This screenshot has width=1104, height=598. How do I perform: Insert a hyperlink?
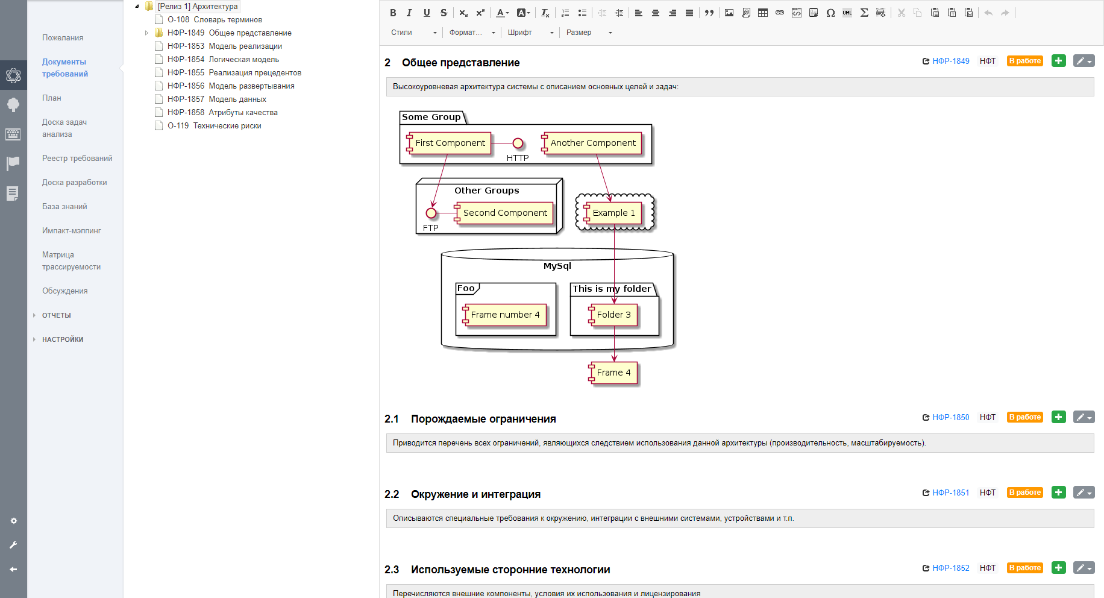[780, 13]
